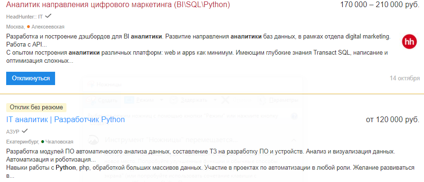Click the faded Отмена X icon
Screen dimensions: 424x182
coord(225,100)
